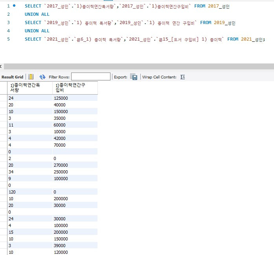Click the cell with value 120000

click(75, 252)
